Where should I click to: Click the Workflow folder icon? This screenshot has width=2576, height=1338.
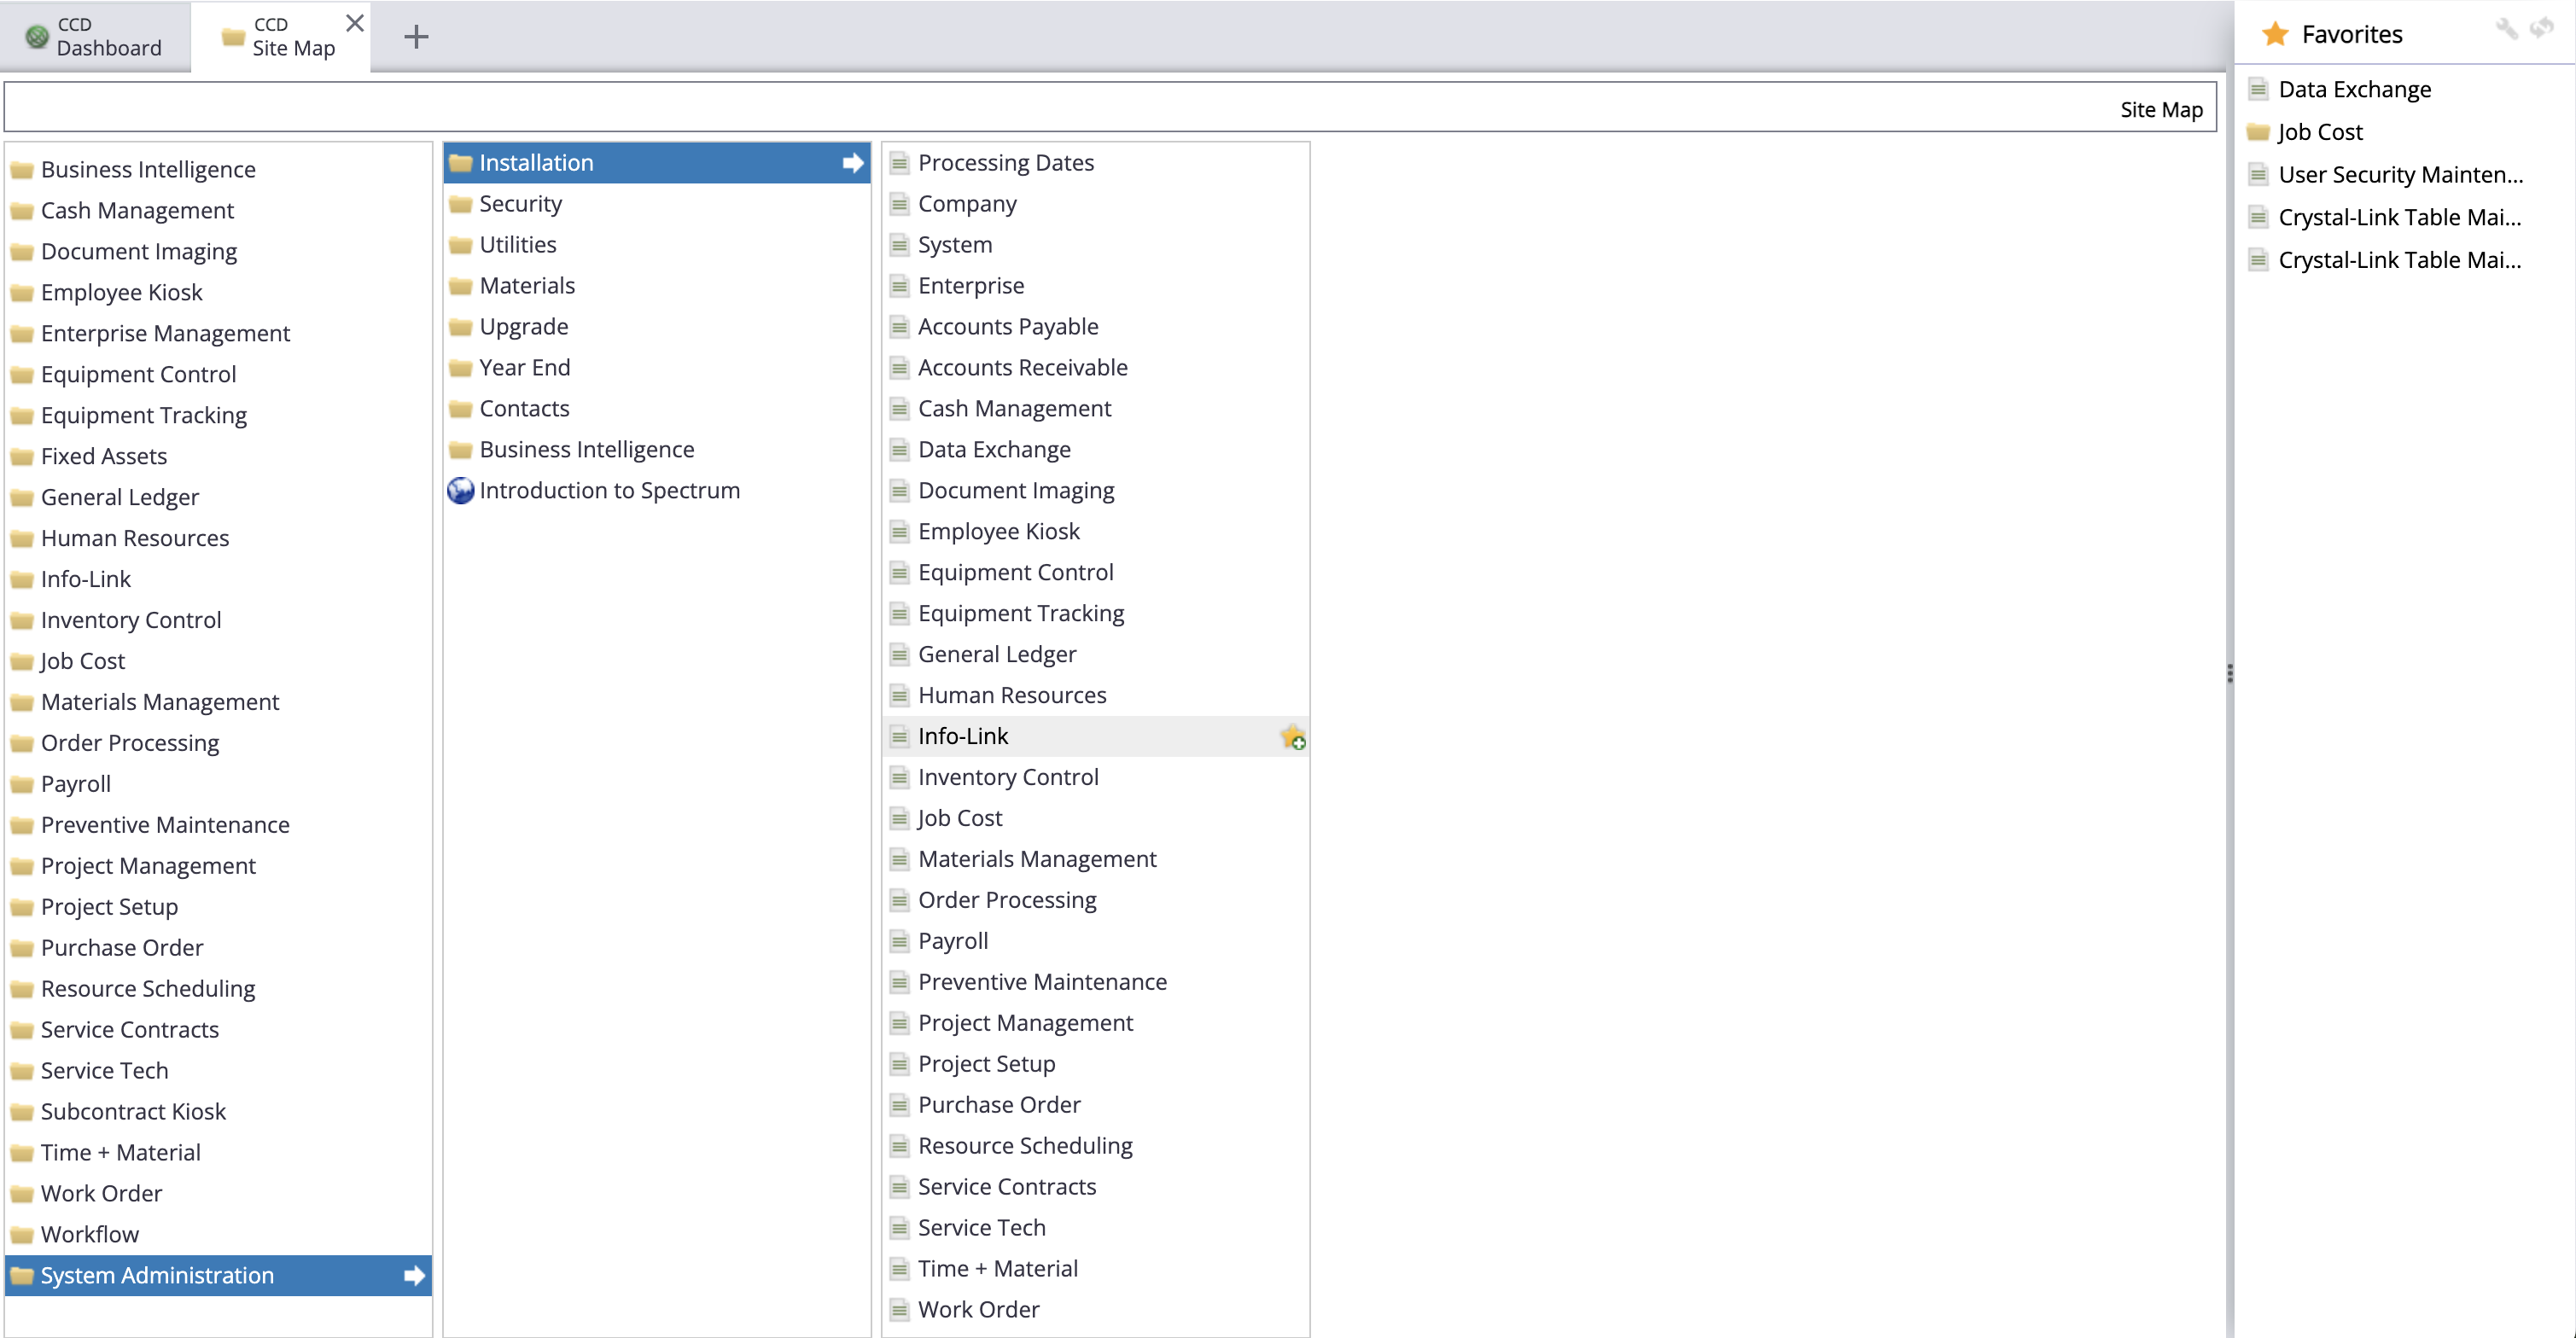[22, 1236]
